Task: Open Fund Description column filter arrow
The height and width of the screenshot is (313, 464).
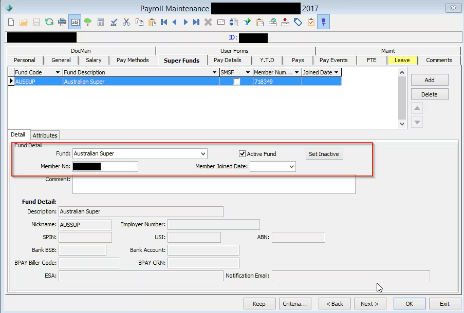Action: pyautogui.click(x=215, y=72)
